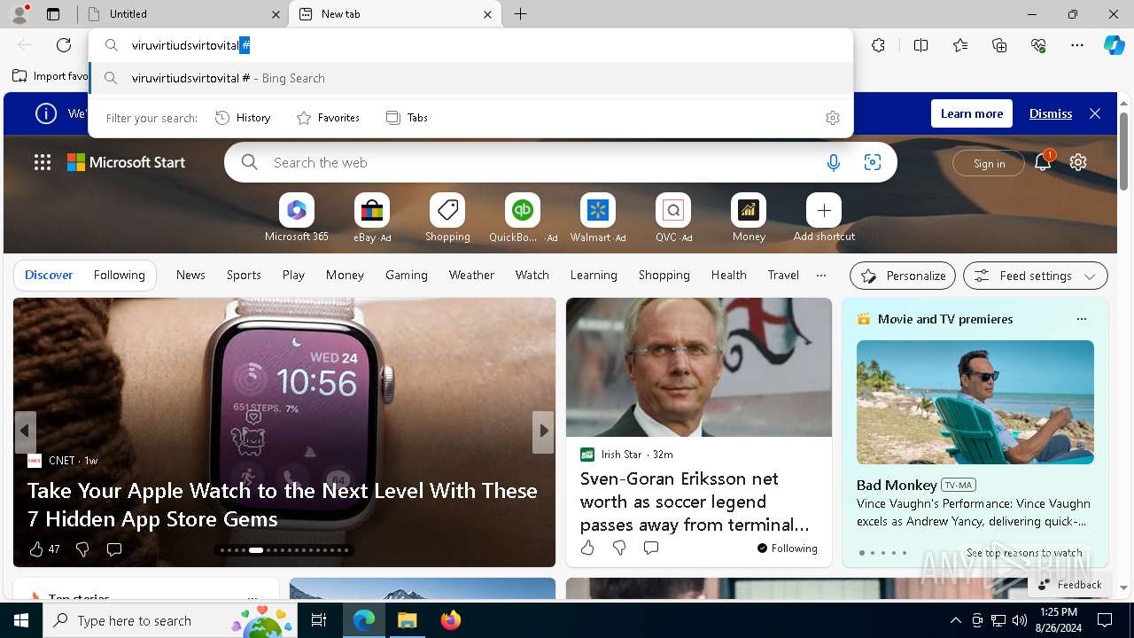The height and width of the screenshot is (638, 1134).
Task: Open the Microsoft Start apps grid
Action: pyautogui.click(x=43, y=162)
